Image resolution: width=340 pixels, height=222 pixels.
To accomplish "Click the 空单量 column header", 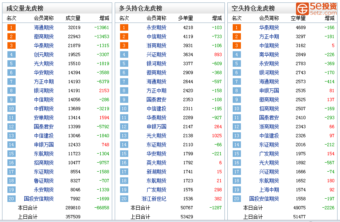I will pos(298,18).
